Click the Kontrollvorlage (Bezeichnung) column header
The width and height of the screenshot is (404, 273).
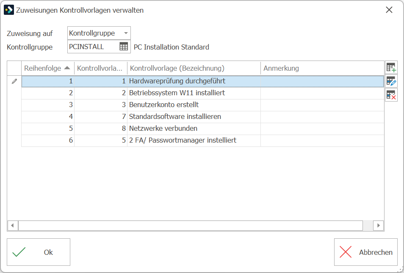(194, 68)
